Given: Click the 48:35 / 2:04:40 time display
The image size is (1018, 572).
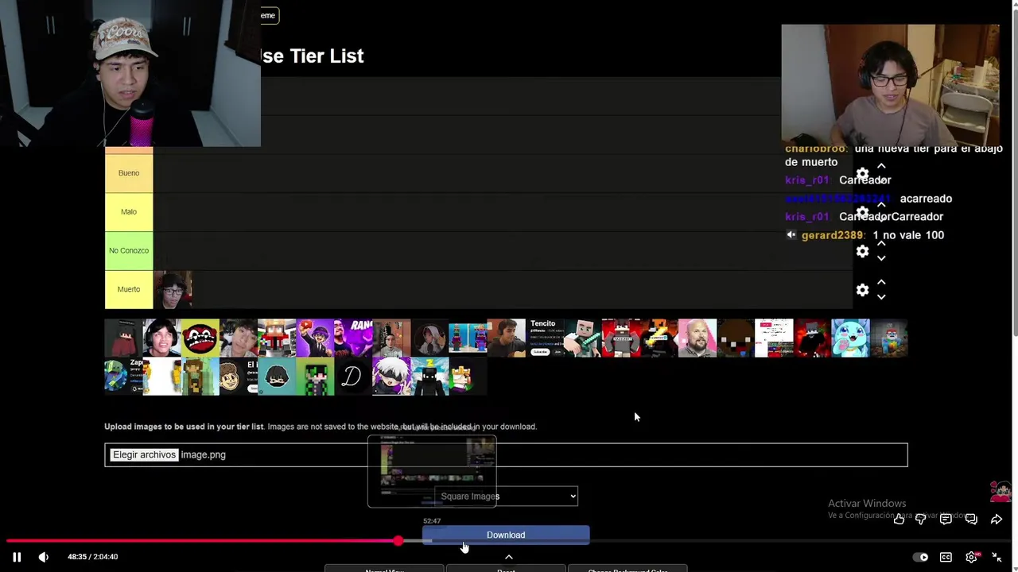Looking at the screenshot, I should pos(92,557).
